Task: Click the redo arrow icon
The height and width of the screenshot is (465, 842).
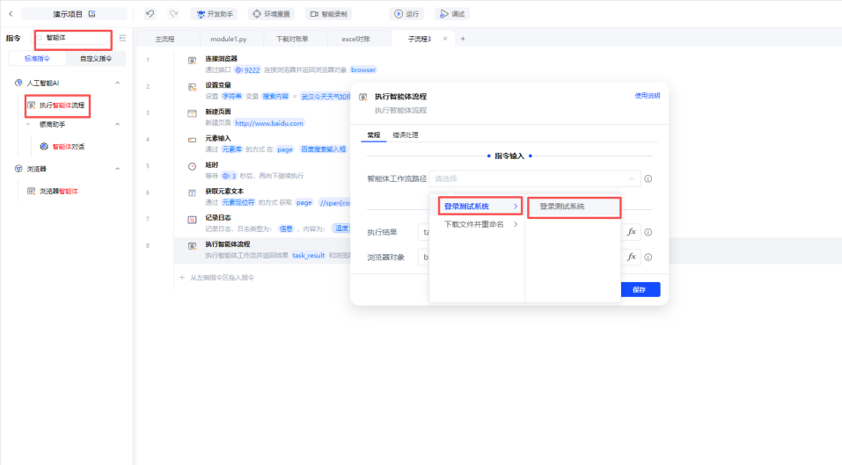Action: [x=173, y=14]
